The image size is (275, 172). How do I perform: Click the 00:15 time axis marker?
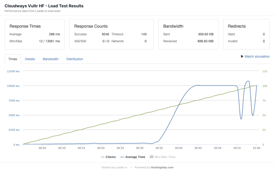pos(81,148)
